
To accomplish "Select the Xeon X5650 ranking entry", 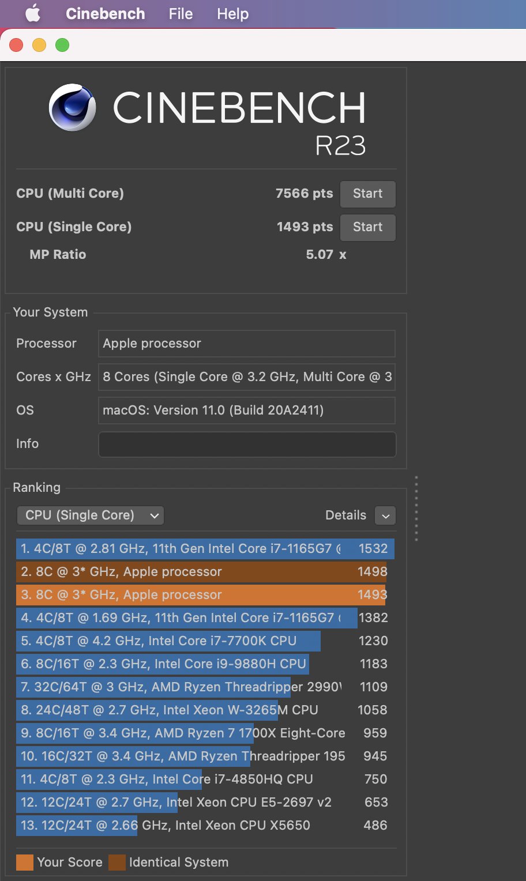I will [202, 826].
